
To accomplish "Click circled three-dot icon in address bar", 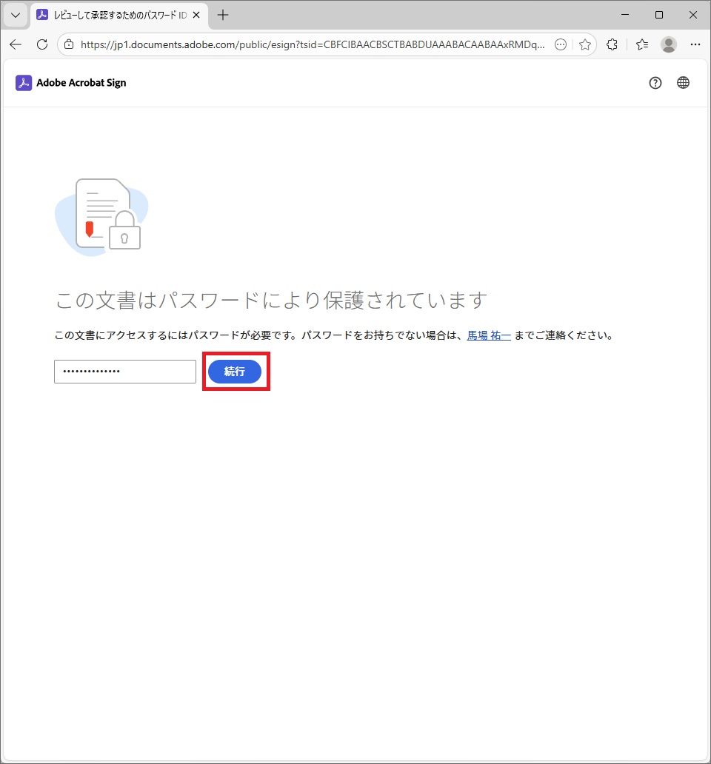I will click(561, 44).
